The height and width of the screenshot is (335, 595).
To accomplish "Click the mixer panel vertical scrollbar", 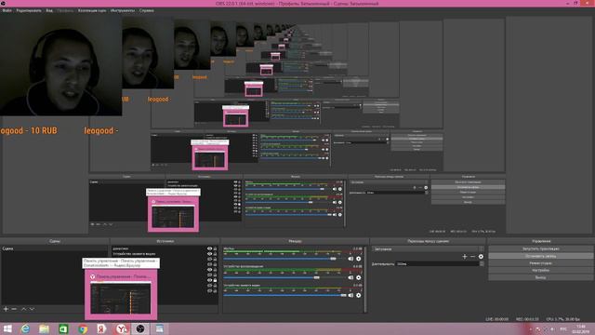I will click(x=365, y=279).
